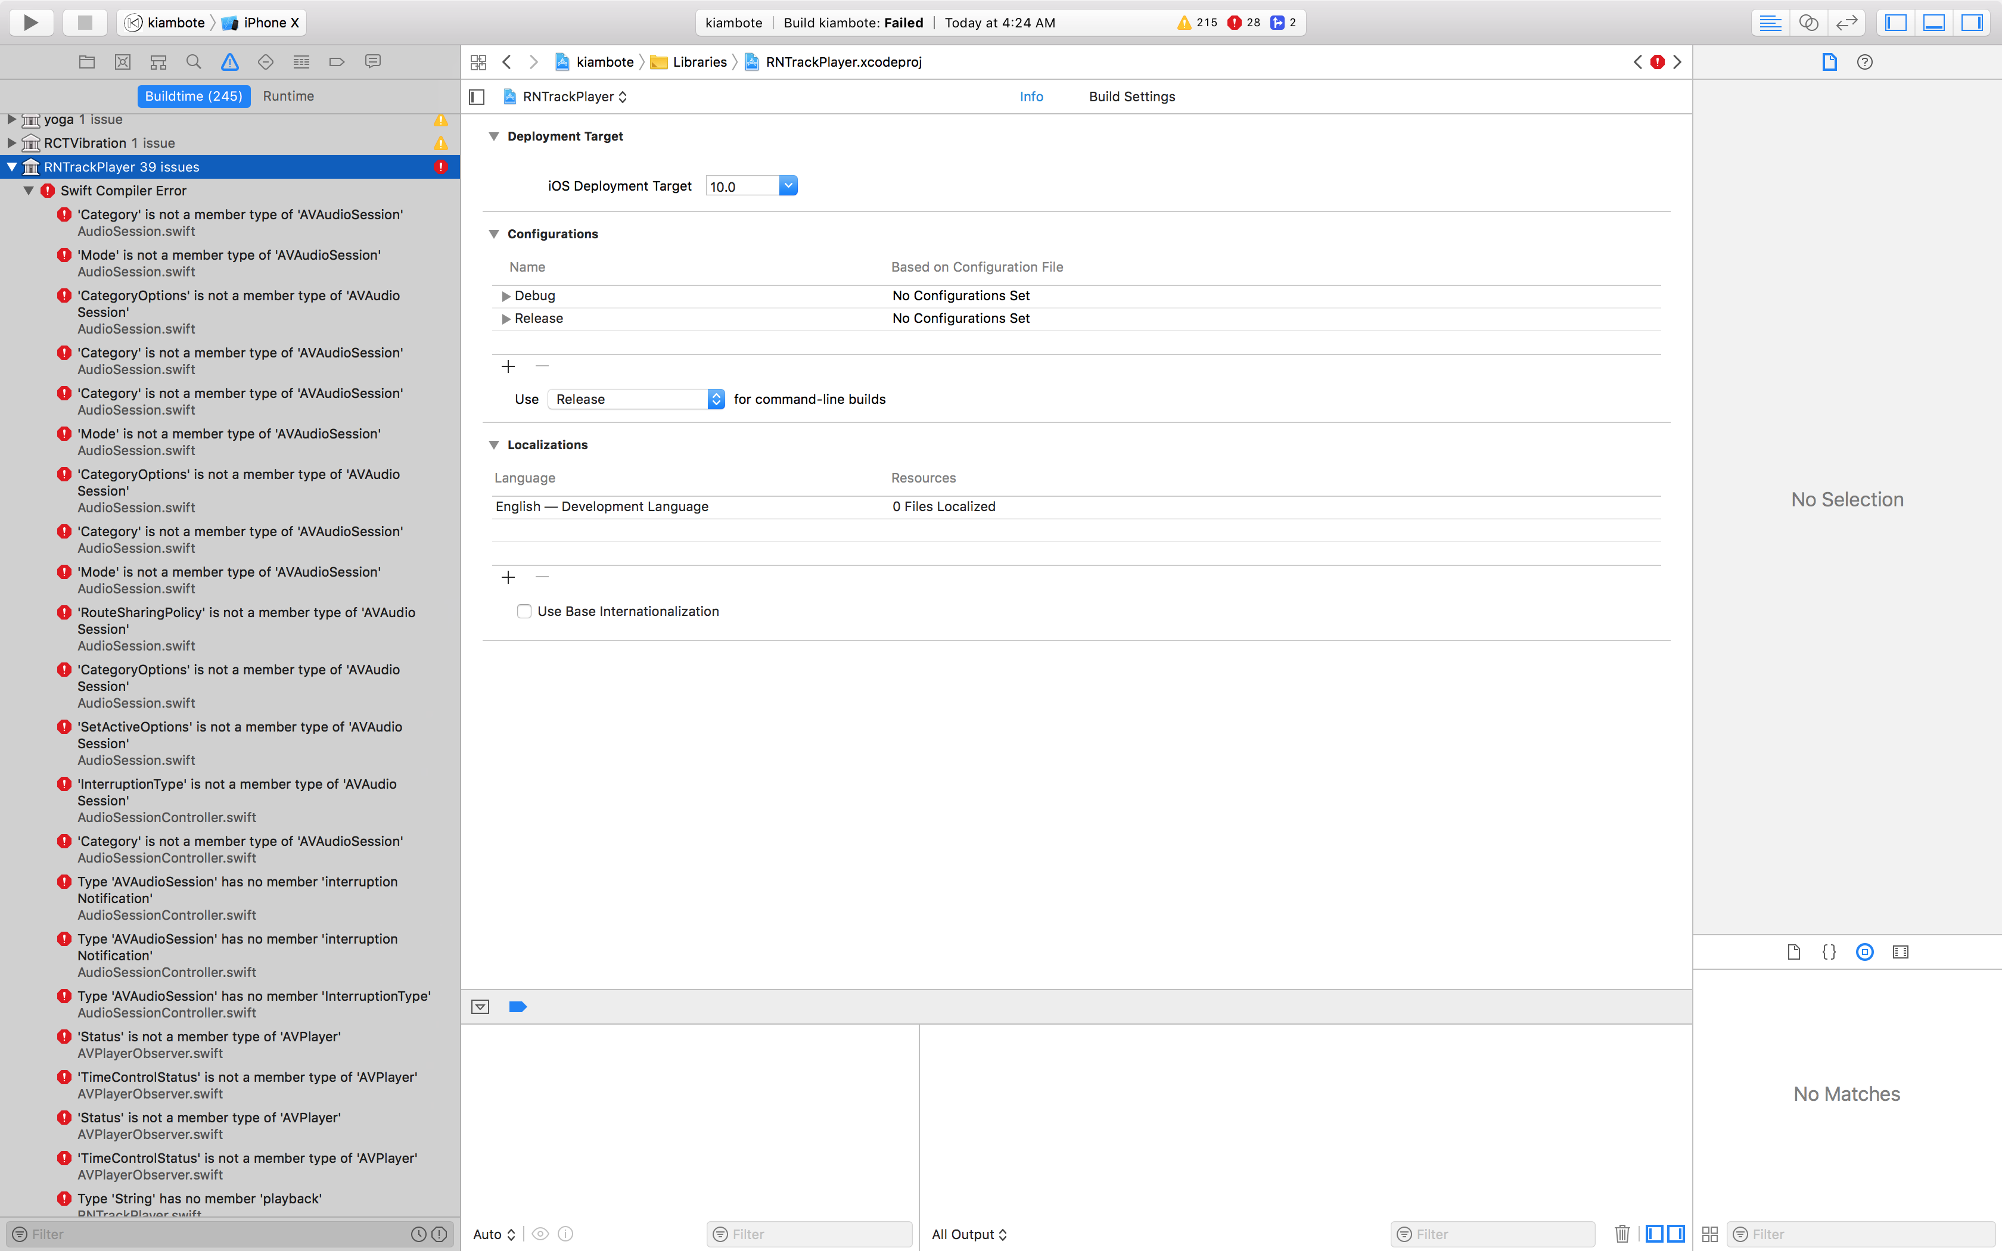The image size is (2002, 1251).
Task: Expand the Debug configuration row
Action: click(505, 295)
